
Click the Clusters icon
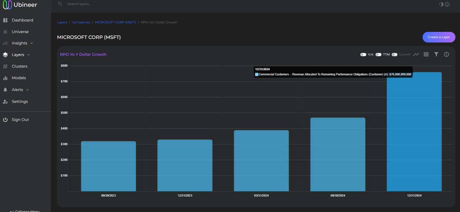[5, 66]
